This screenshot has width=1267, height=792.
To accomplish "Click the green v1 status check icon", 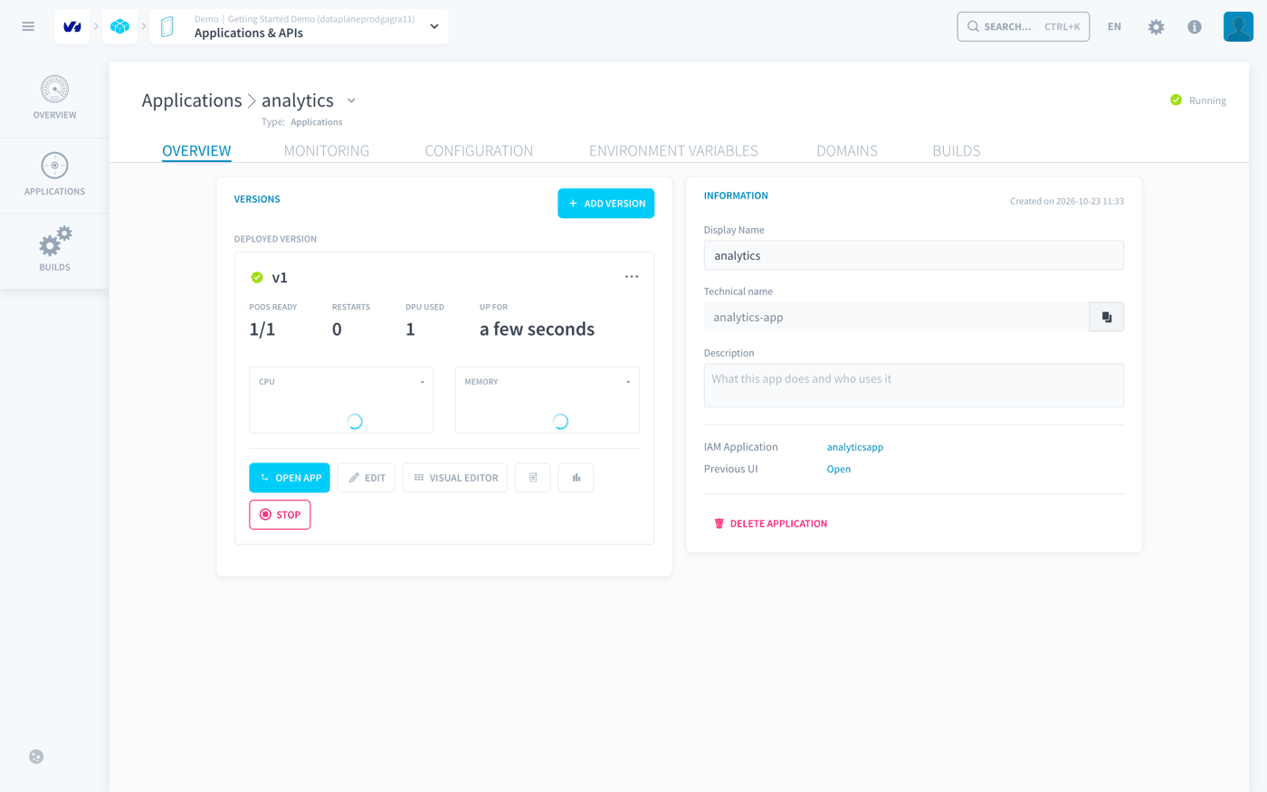I will 257,278.
